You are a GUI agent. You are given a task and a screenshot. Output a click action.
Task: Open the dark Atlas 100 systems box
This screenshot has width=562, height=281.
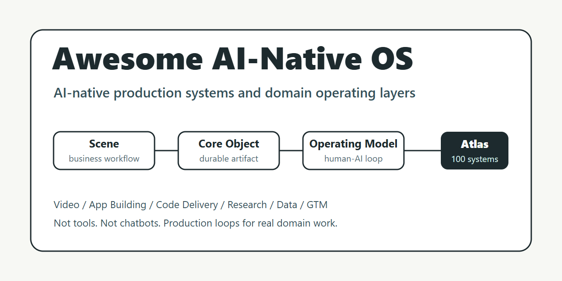point(475,151)
